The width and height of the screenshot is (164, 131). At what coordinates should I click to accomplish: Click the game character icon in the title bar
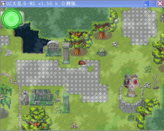tap(3, 4)
